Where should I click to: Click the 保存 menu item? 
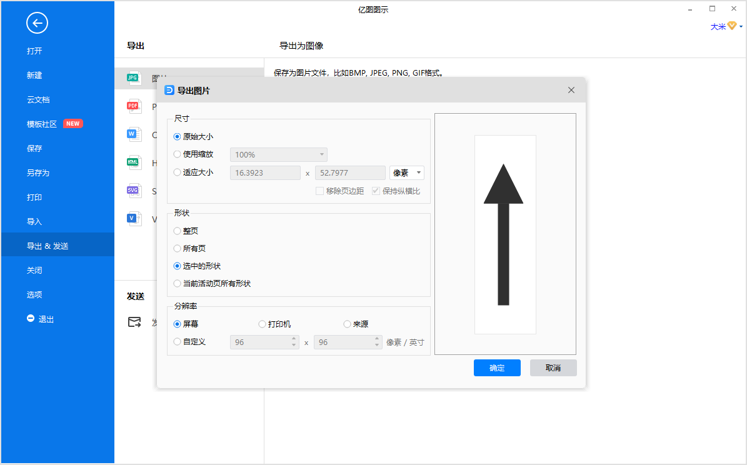coord(34,148)
